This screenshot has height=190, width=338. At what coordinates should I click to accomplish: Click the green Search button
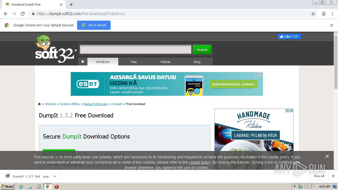click(202, 50)
